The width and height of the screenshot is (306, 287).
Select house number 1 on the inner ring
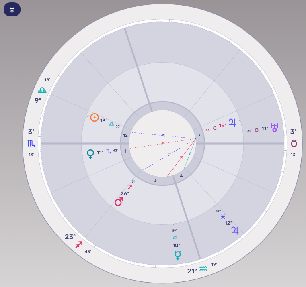point(125,151)
